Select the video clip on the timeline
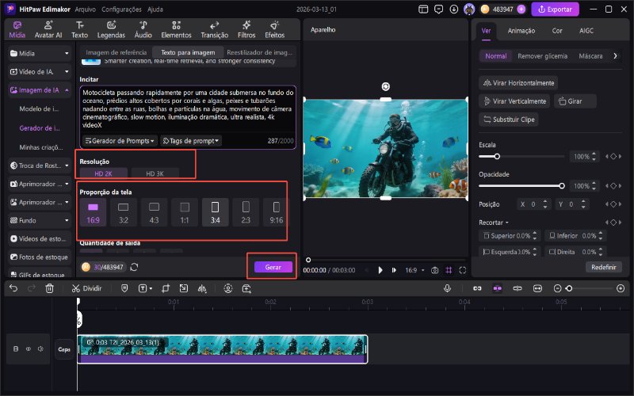Image resolution: width=634 pixels, height=396 pixels. (x=222, y=349)
